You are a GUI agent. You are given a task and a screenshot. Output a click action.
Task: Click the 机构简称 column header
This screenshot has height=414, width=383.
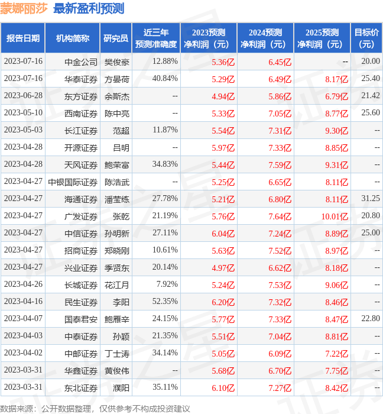point(73,38)
